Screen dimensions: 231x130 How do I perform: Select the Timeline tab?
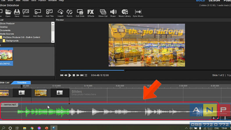click(22, 83)
